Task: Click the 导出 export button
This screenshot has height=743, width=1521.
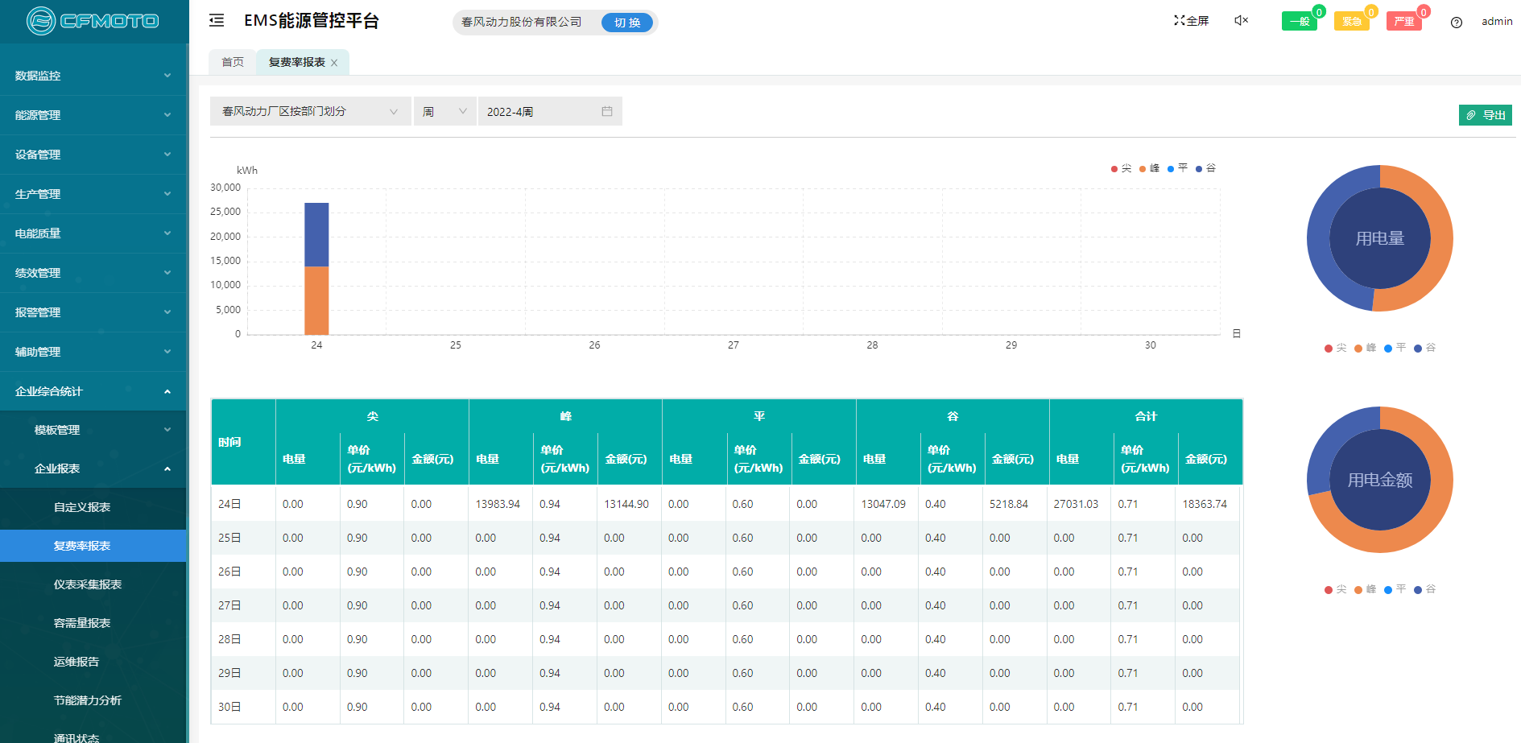Action: pyautogui.click(x=1486, y=115)
